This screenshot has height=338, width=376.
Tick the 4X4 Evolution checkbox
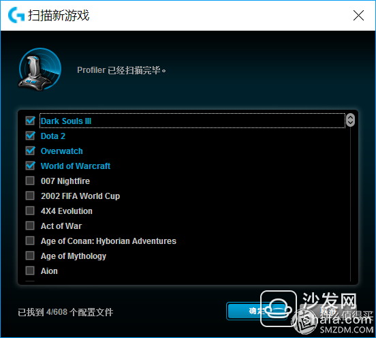pos(30,211)
